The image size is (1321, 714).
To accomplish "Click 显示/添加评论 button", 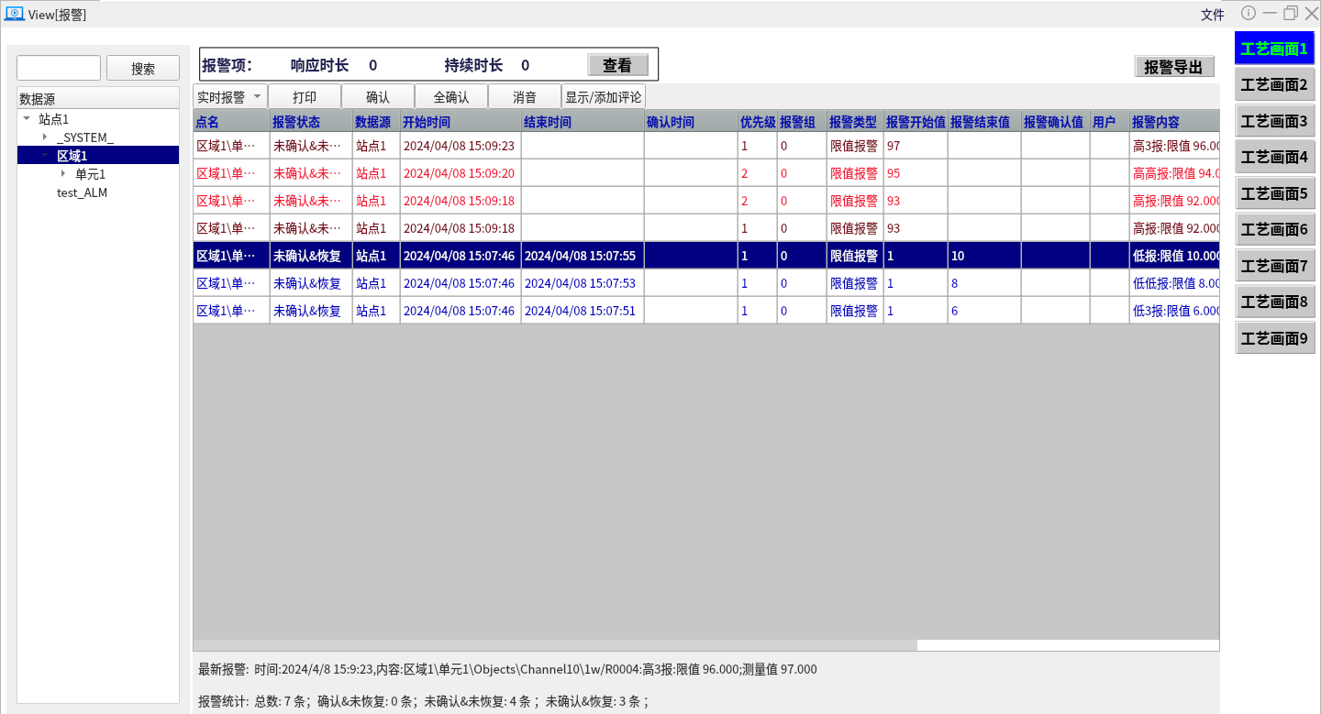I will point(604,96).
